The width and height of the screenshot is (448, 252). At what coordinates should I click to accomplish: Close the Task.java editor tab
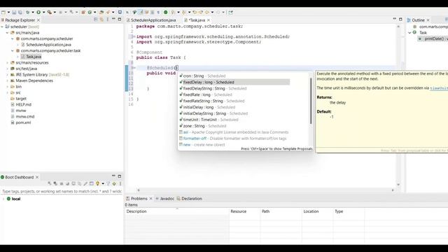[209, 20]
